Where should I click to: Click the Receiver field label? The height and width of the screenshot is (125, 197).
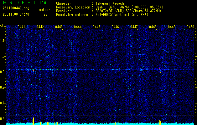[64, 11]
